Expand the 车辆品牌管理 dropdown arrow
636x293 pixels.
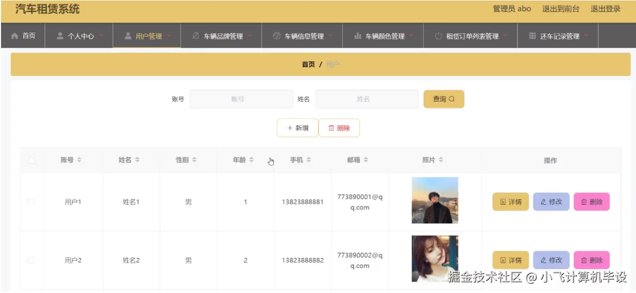tap(250, 36)
